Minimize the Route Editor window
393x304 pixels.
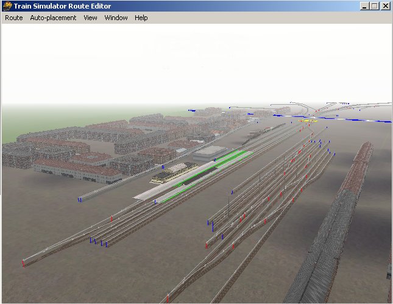point(363,6)
